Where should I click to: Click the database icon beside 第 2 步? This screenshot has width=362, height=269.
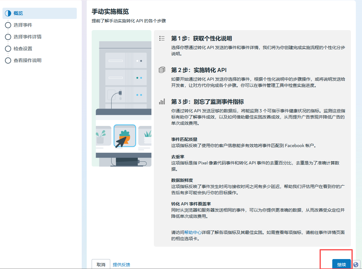click(162, 70)
